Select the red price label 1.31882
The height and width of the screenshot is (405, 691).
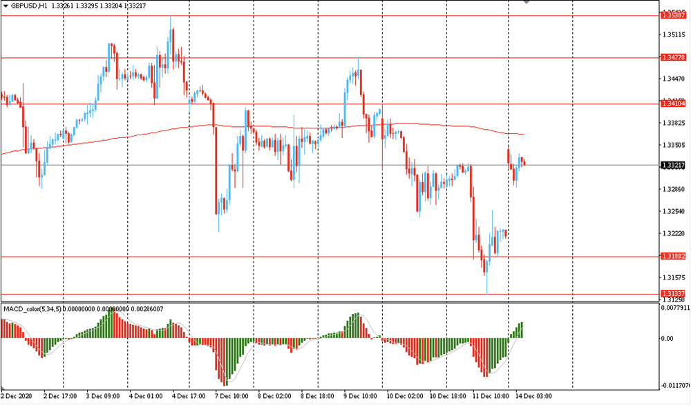(x=673, y=256)
